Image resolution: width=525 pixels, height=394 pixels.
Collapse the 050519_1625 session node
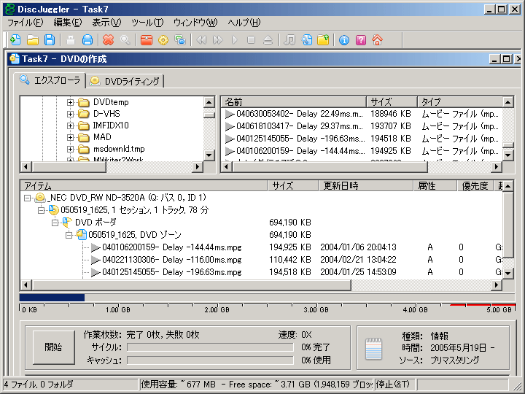41,210
